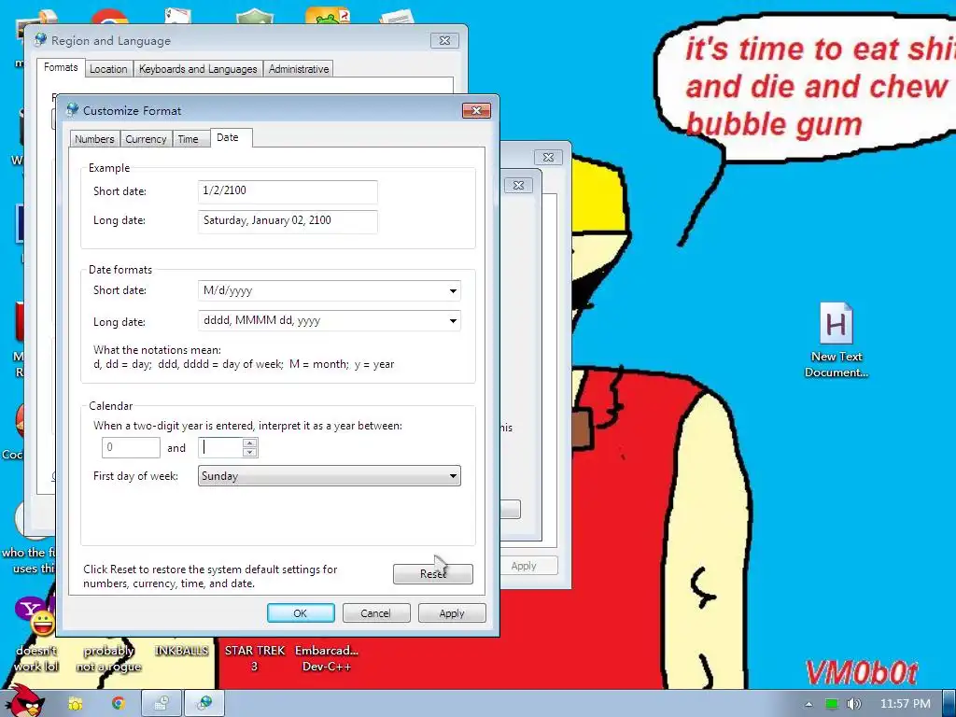Screen dimensions: 956x717
Task: Open the Angry Birds Start button
Action: (x=24, y=701)
